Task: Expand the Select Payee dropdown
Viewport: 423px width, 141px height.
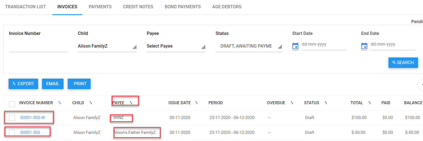Action: click(x=176, y=46)
